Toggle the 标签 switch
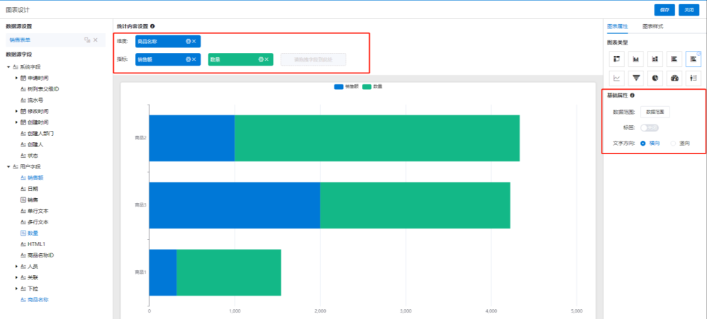The image size is (707, 319). [649, 127]
